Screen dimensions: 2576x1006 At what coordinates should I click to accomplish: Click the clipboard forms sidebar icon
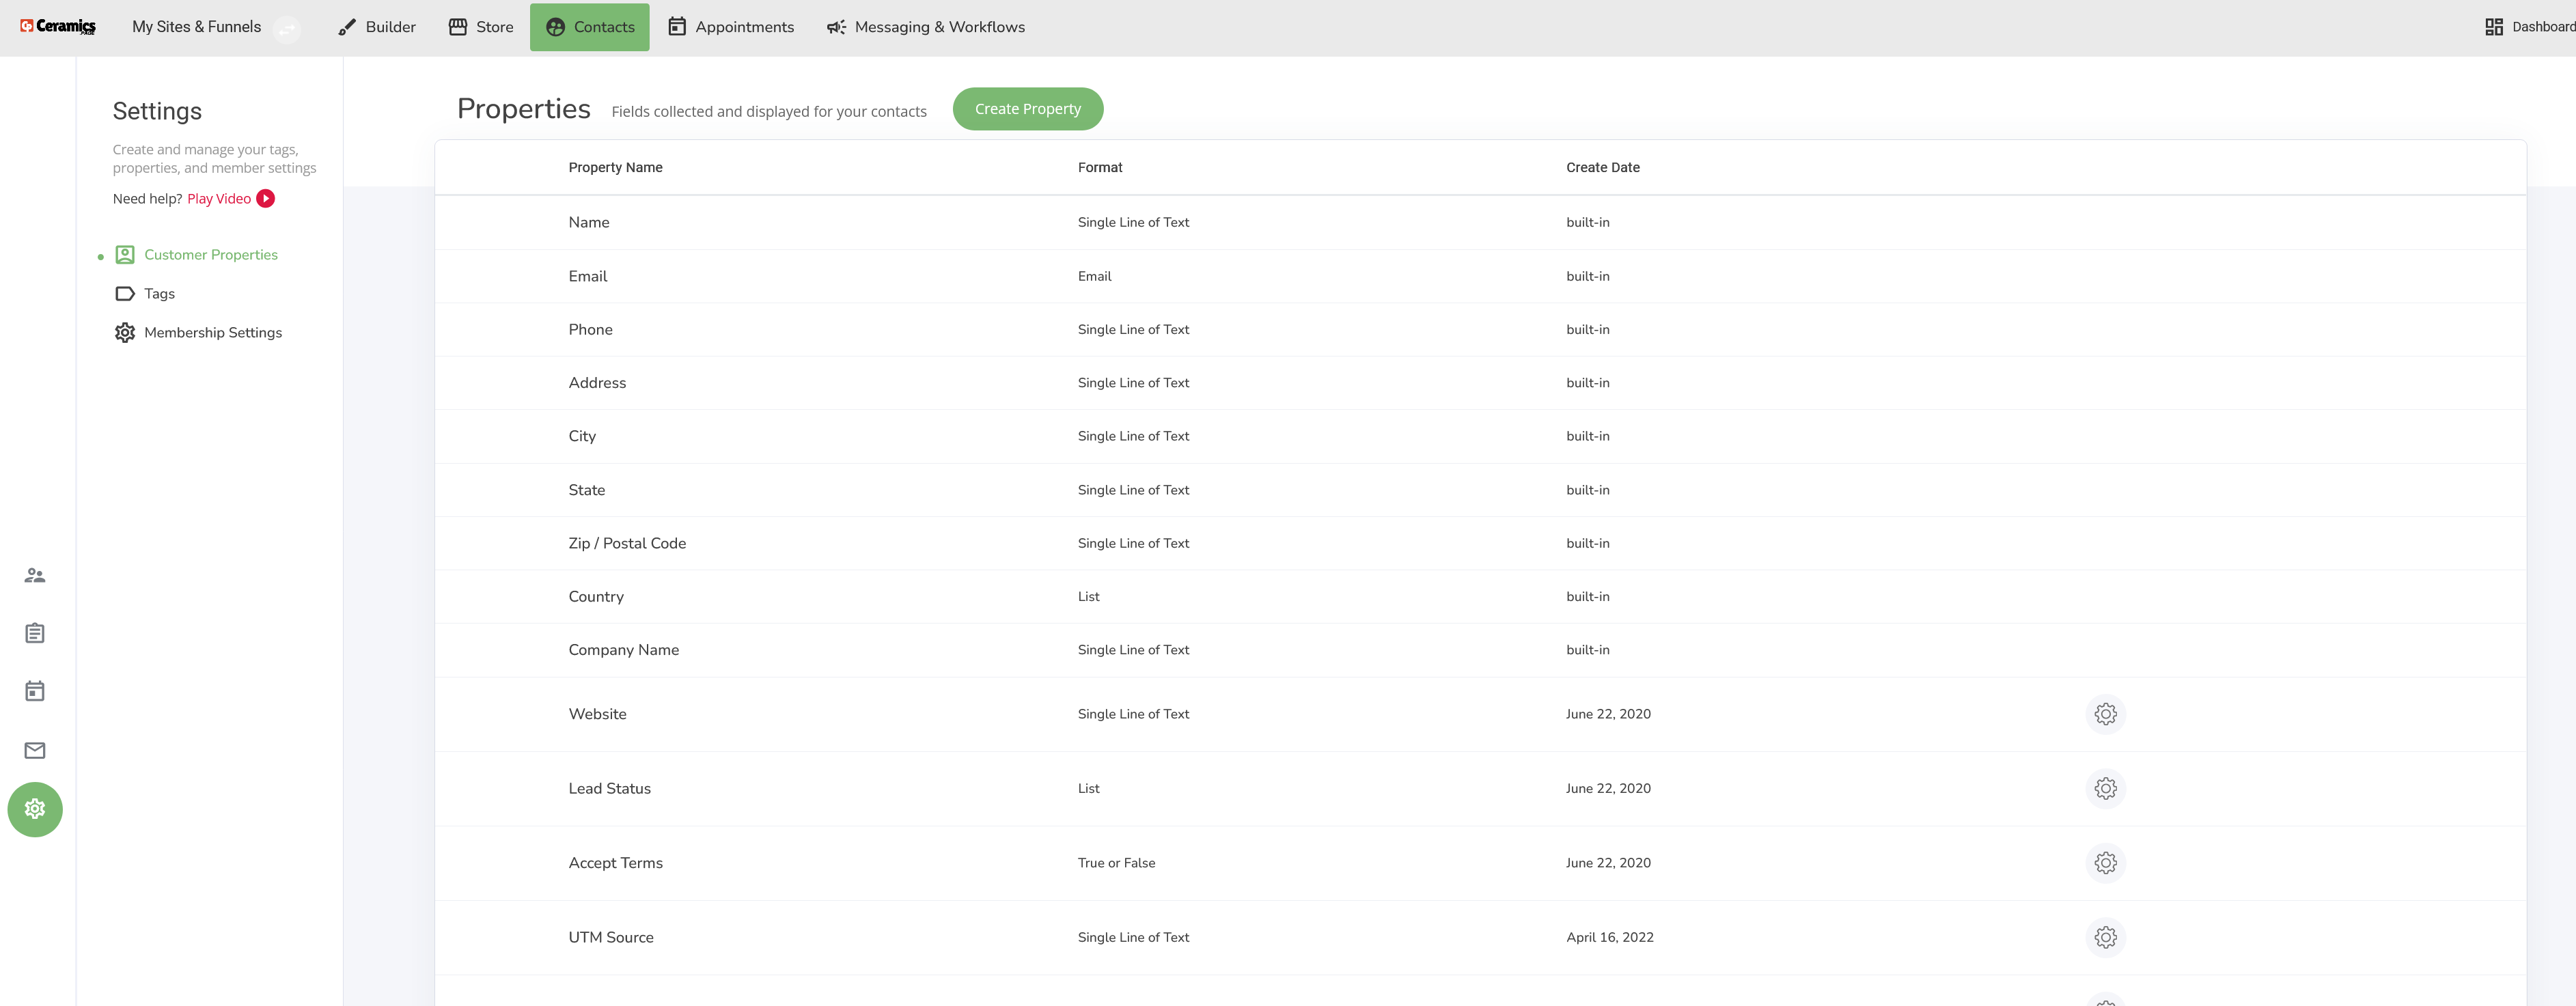35,634
